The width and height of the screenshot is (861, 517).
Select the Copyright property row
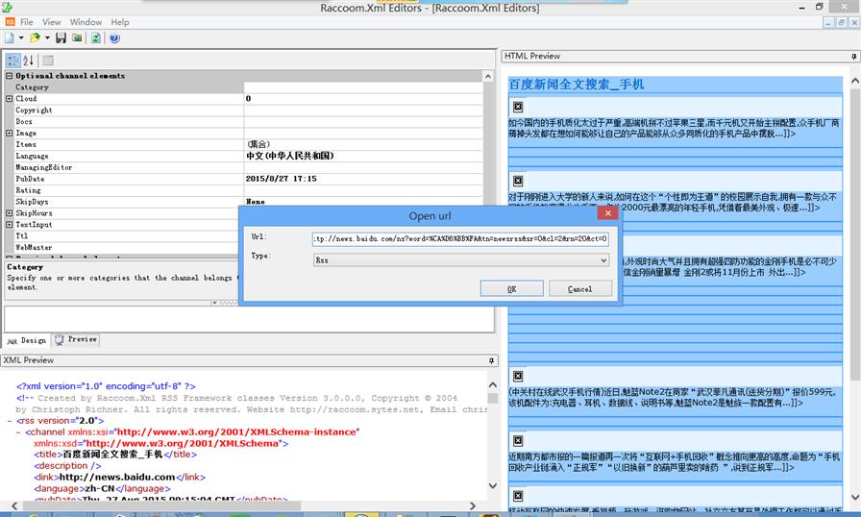click(x=244, y=111)
